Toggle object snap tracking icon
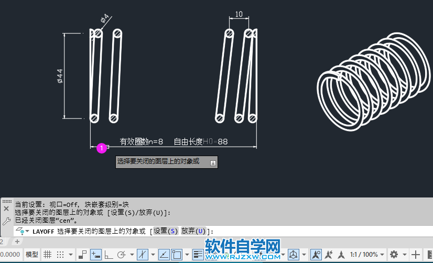433x263 pixels. [164, 254]
